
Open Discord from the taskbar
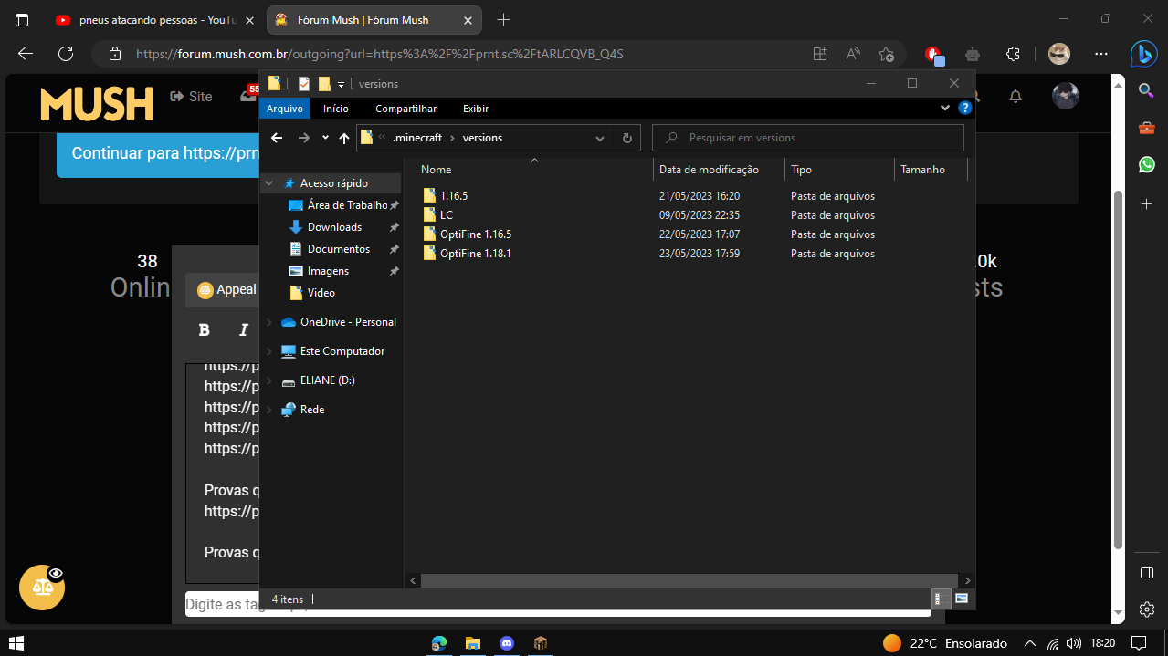(x=507, y=643)
